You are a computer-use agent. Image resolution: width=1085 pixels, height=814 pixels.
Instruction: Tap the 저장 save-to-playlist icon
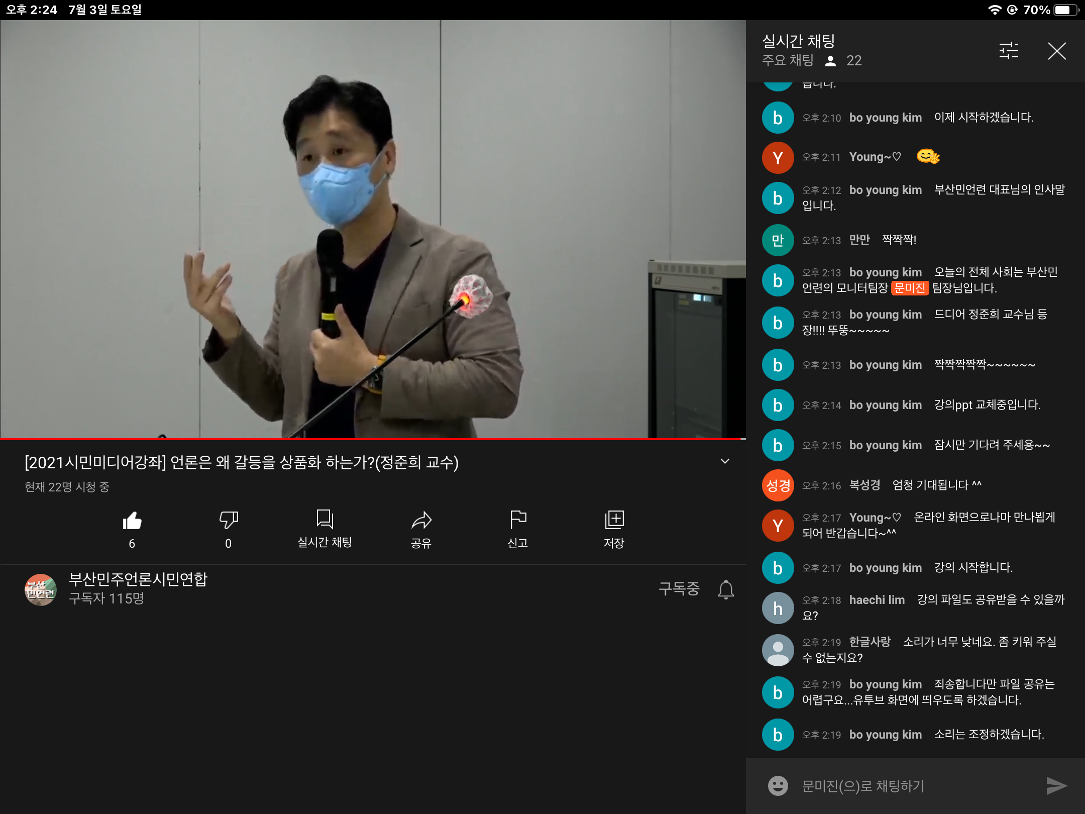tap(614, 520)
